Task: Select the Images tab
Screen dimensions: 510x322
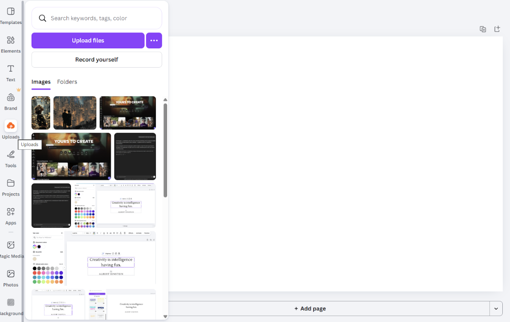Action: (41, 82)
